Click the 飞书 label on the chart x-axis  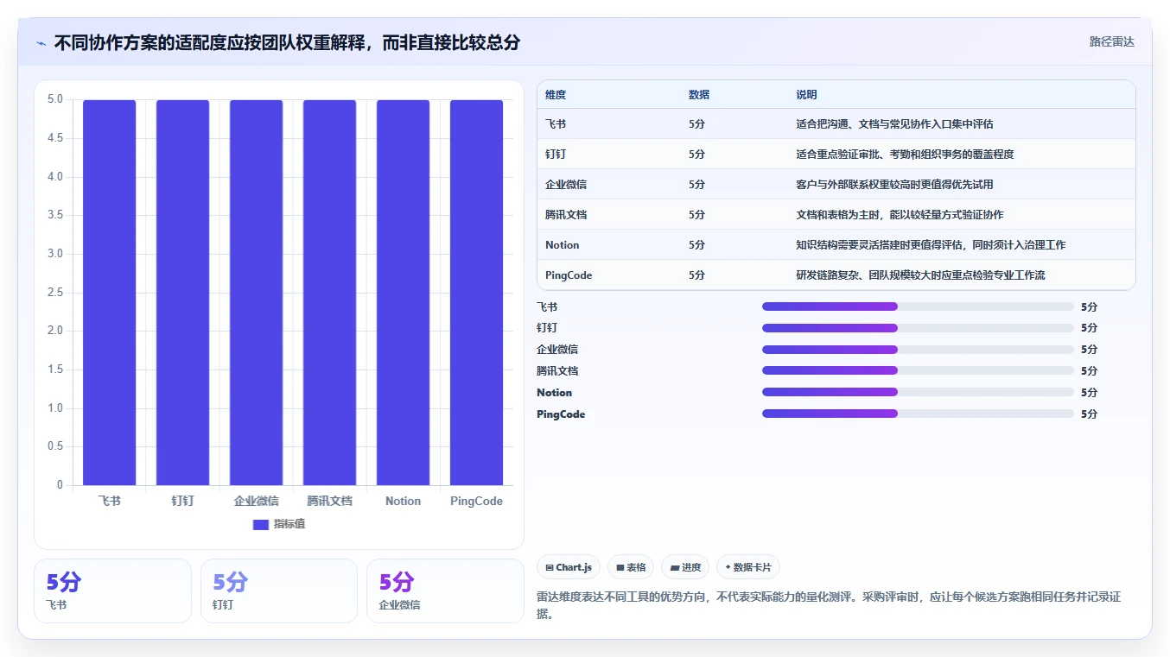pyautogui.click(x=110, y=501)
